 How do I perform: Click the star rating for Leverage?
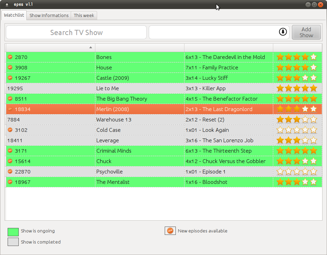296,141
